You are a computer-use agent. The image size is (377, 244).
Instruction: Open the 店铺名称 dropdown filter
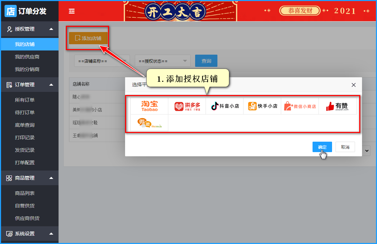tap(102, 61)
